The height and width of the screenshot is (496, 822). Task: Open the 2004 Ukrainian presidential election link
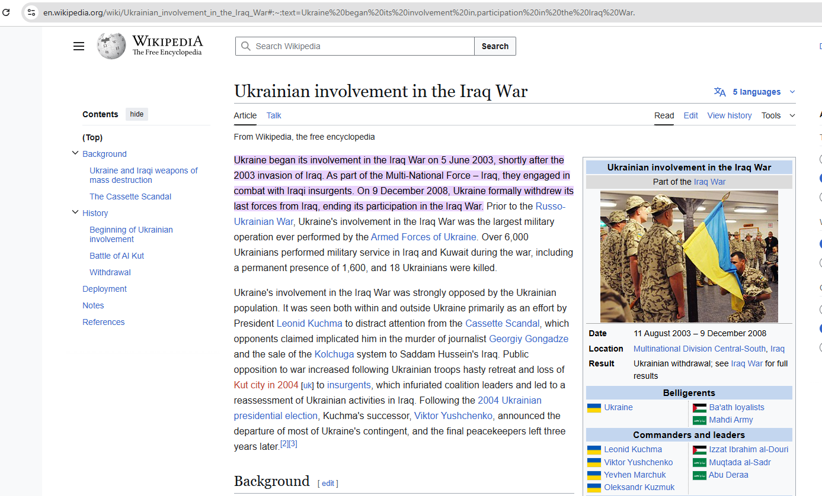pos(510,400)
